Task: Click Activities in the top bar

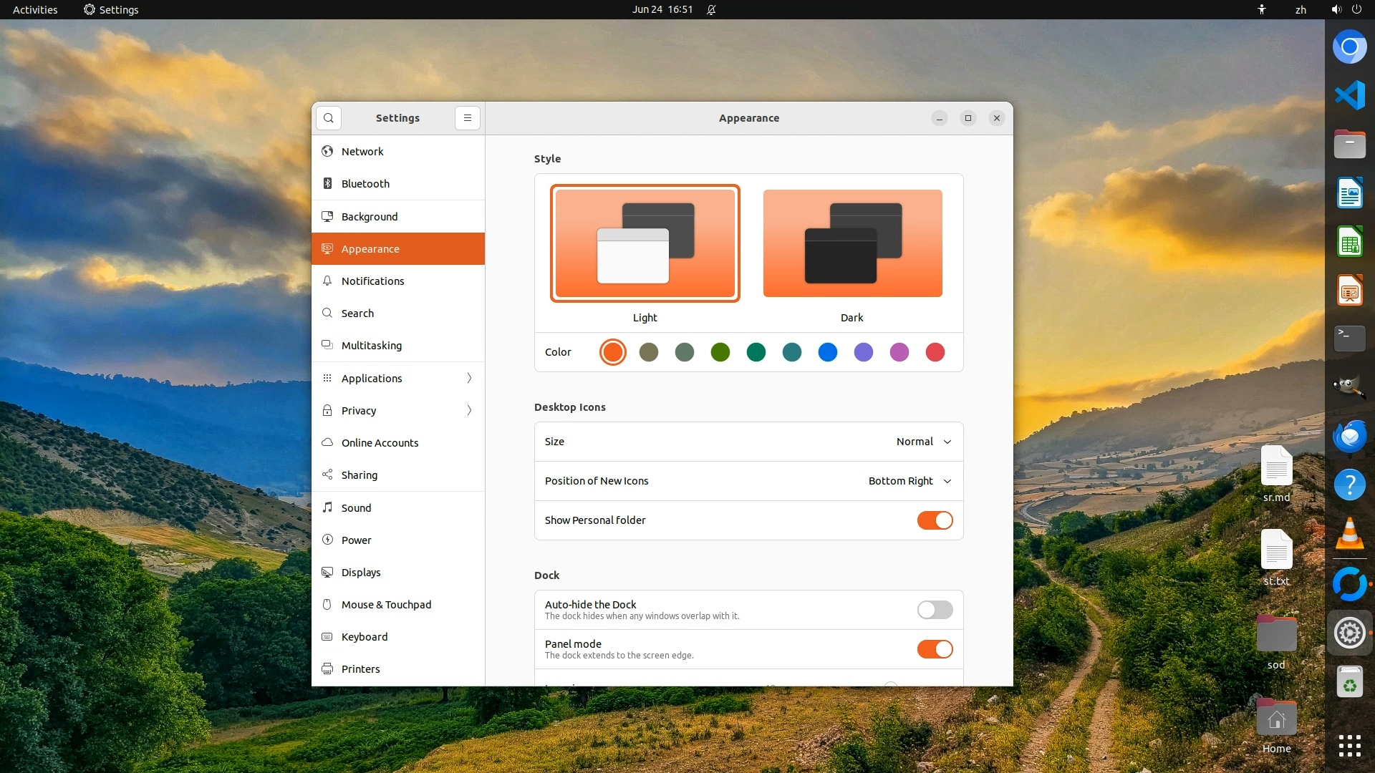Action: [35, 9]
